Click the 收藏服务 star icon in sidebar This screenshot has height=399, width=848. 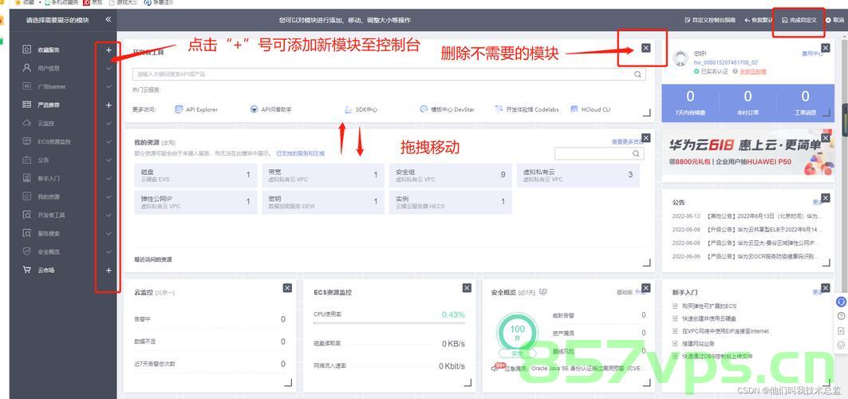pos(26,49)
